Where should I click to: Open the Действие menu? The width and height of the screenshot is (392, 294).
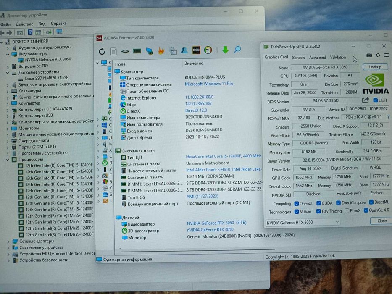24,24
